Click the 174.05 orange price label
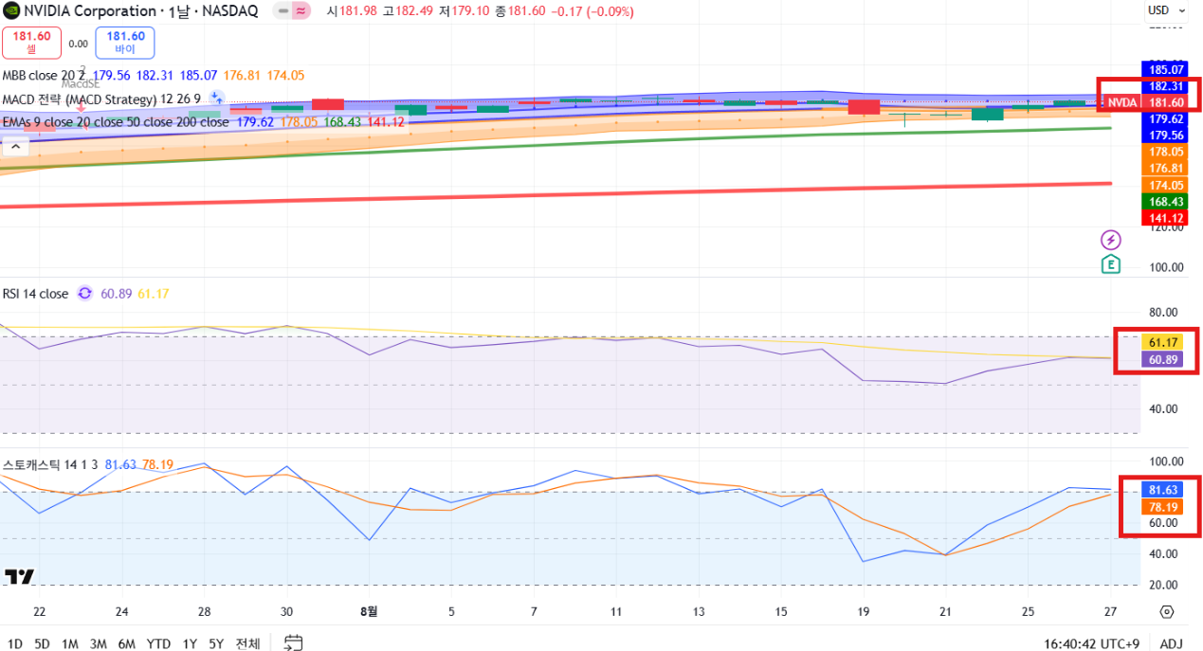The image size is (1203, 651). click(x=1166, y=185)
